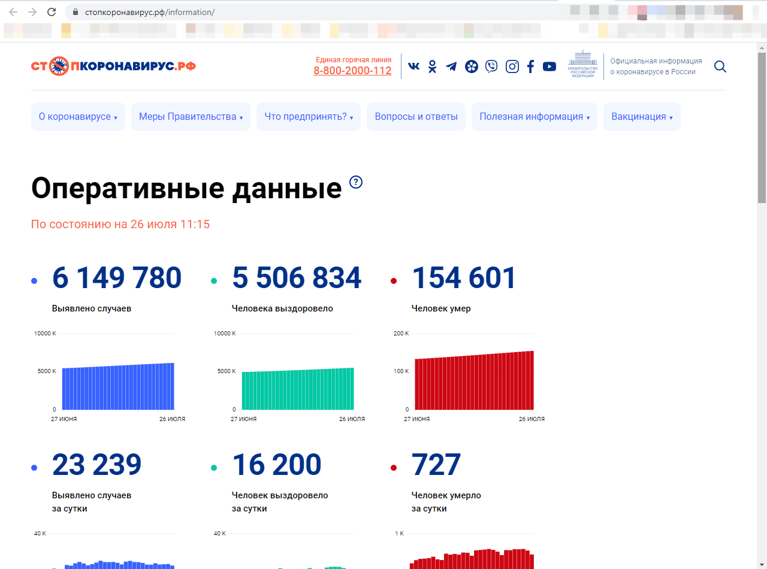This screenshot has width=767, height=569.
Task: Call hotline link 8-800-2000-112
Action: 352,71
